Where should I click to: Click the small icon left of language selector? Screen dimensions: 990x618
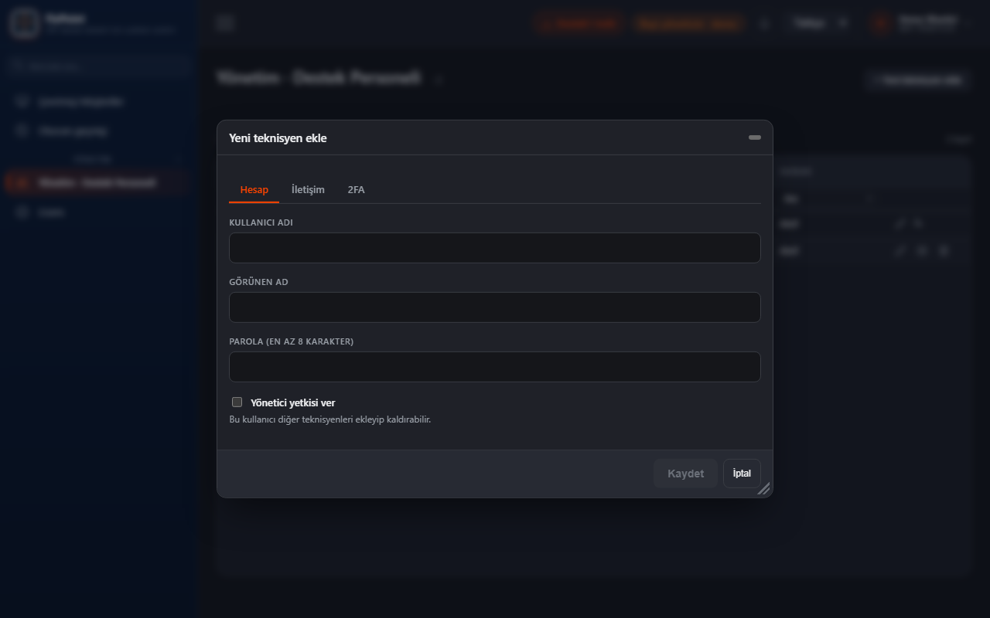pos(764,23)
